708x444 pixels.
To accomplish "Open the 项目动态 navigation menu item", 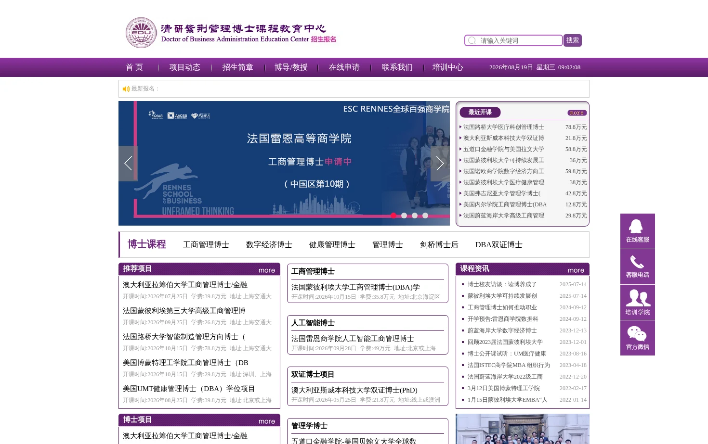I will [185, 67].
